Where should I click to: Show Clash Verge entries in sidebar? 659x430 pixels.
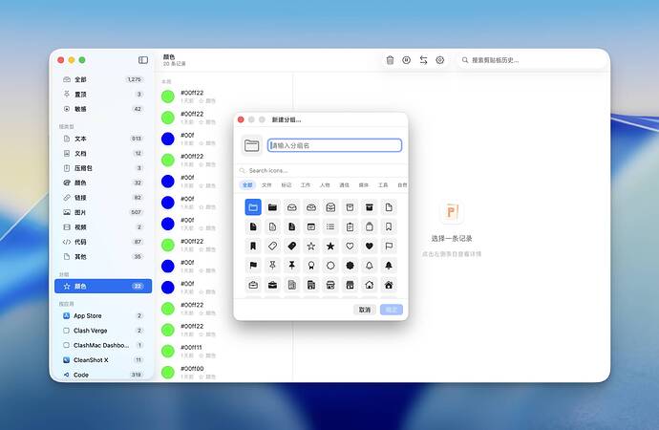pyautogui.click(x=103, y=331)
